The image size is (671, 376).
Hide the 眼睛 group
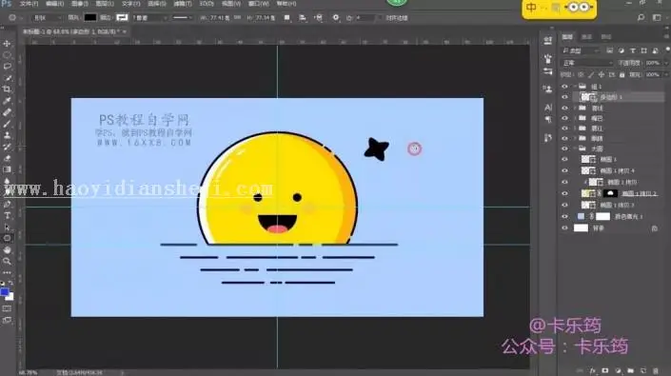click(564, 139)
